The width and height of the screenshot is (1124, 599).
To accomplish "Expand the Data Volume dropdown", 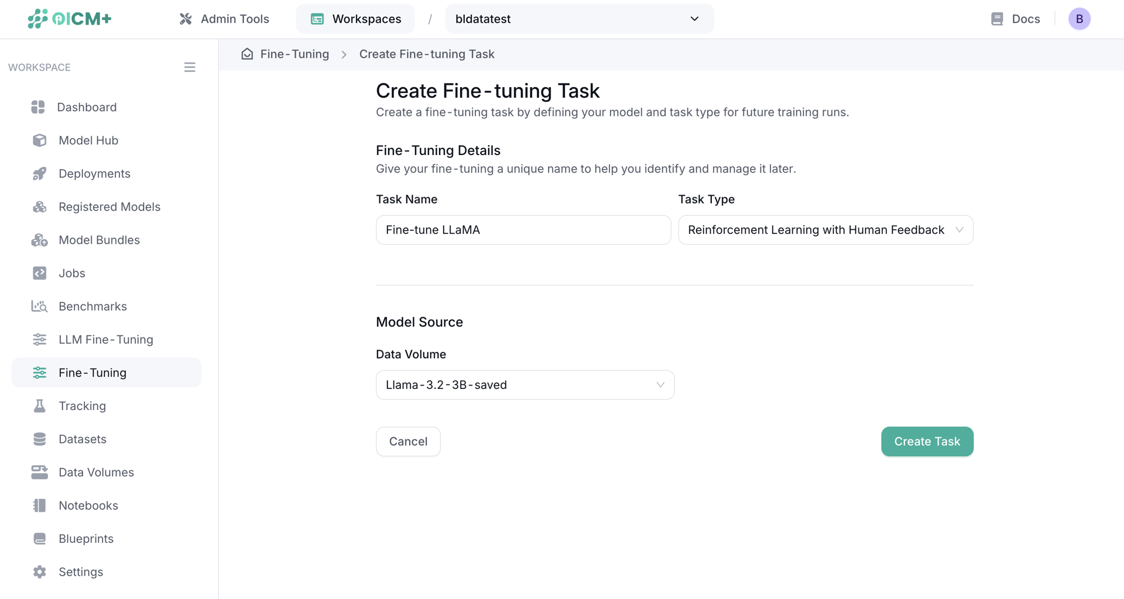I will pos(525,385).
